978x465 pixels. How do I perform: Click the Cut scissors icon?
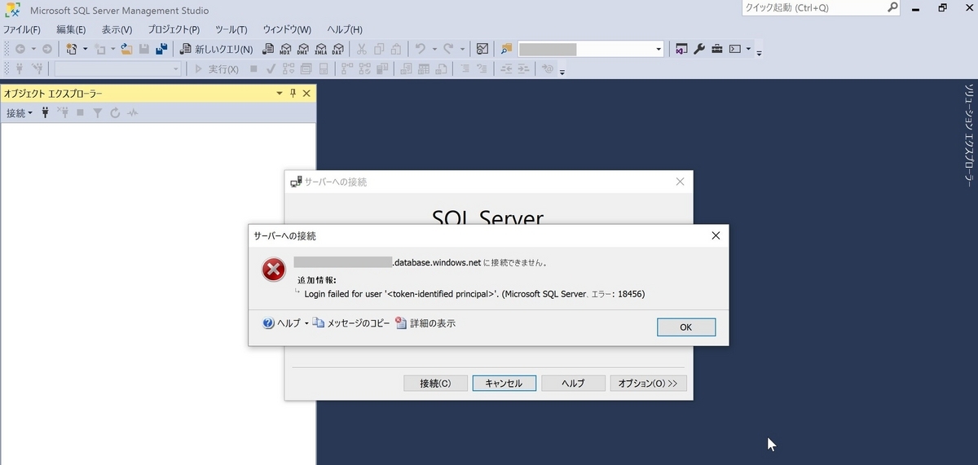tap(362, 49)
